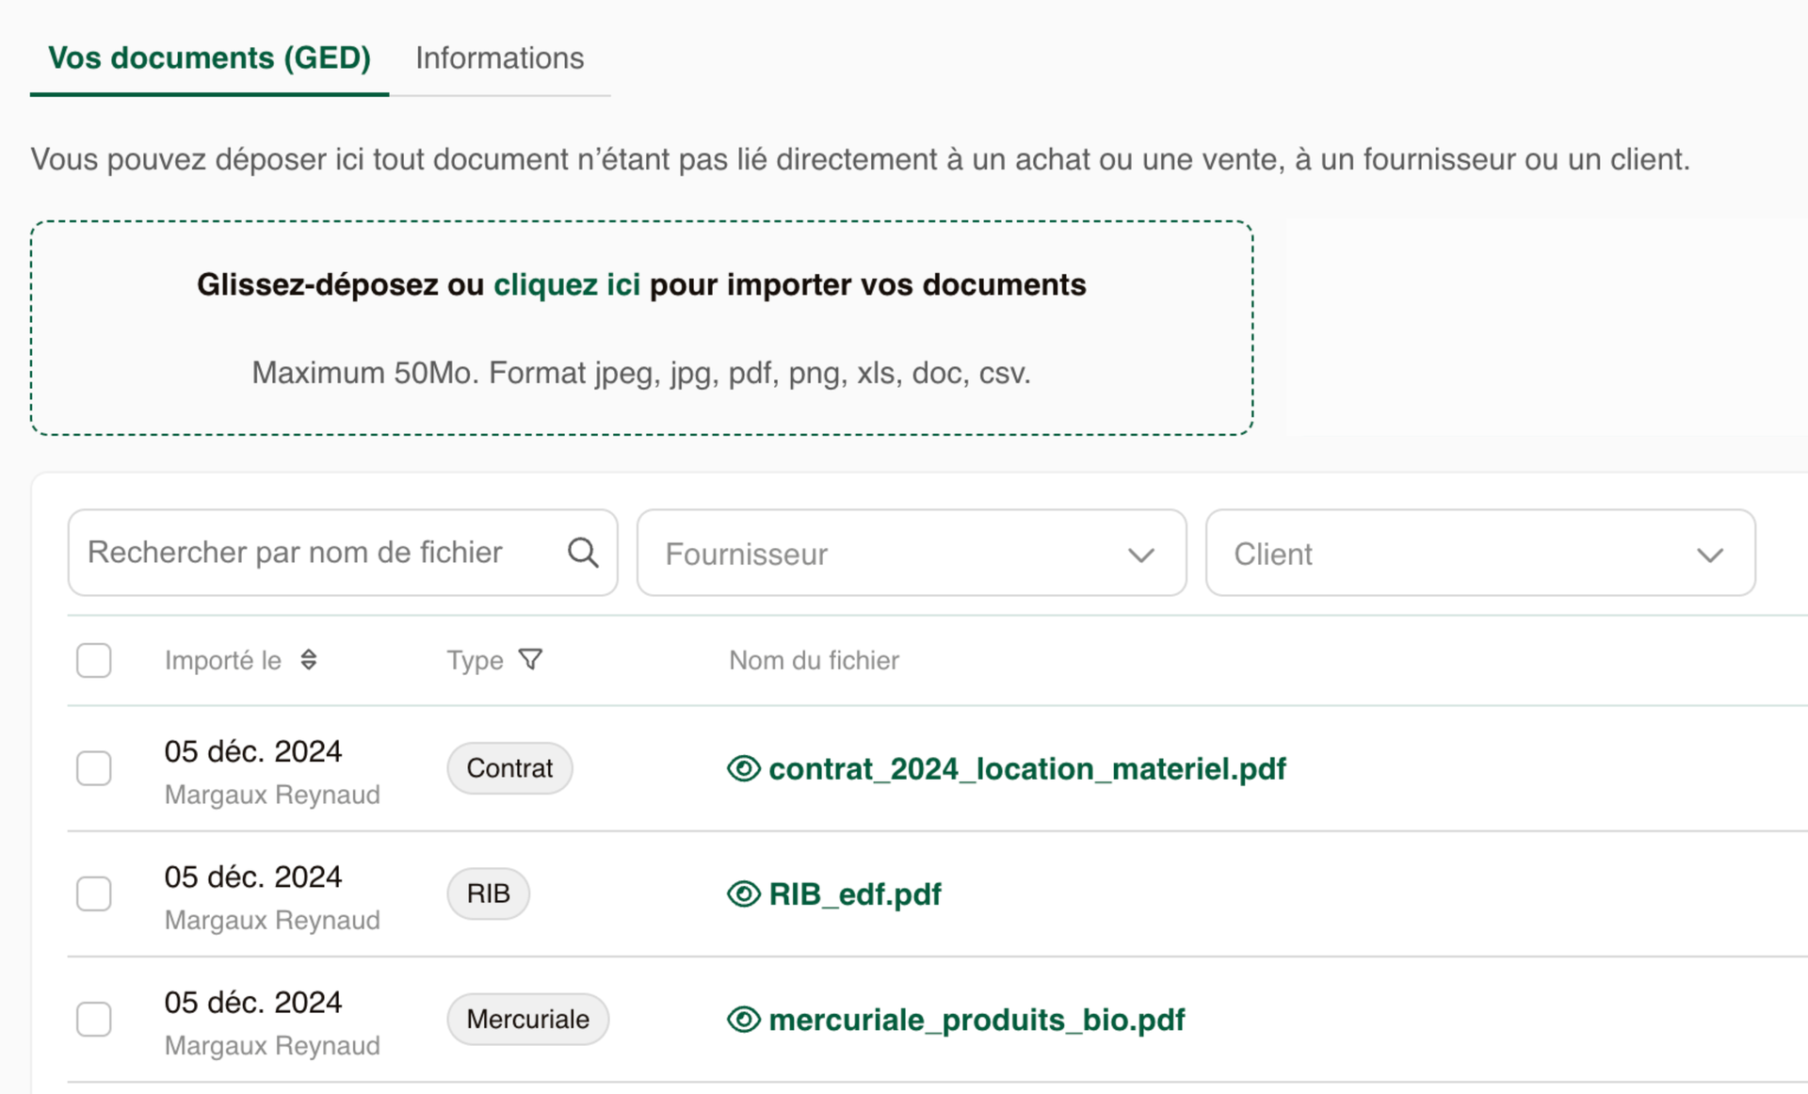Open contrat_2024_location_materiel.pdf file link

[x=1026, y=768]
